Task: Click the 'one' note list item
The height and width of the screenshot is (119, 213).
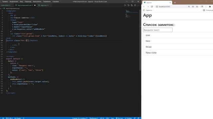Action: click(x=178, y=35)
